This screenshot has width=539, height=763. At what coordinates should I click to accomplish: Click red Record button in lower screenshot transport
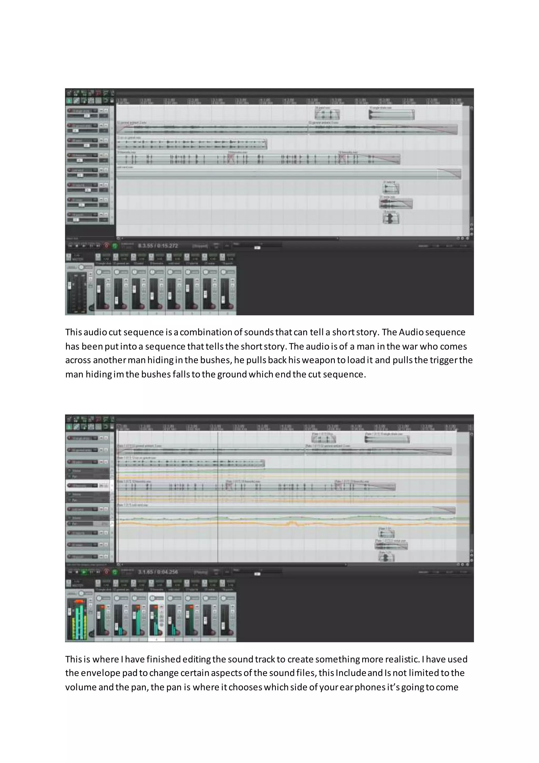[x=107, y=572]
